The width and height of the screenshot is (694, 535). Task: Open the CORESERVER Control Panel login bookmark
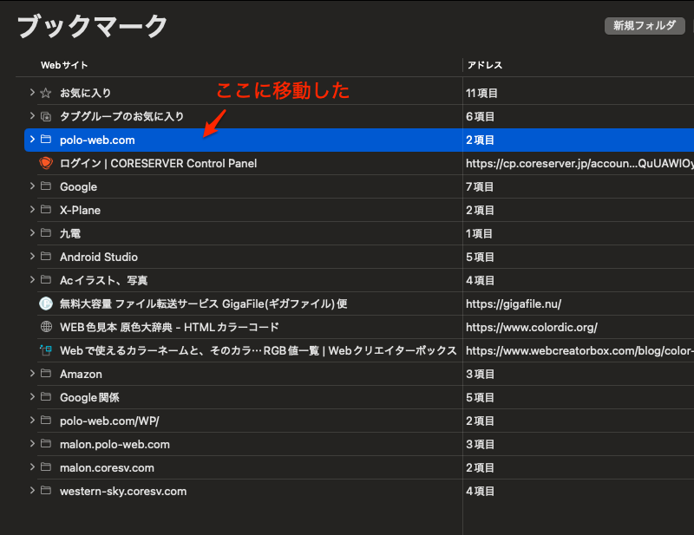[158, 163]
